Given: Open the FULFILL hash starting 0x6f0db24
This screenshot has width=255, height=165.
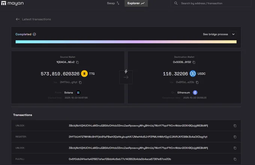Looking at the screenshot, I should pyautogui.click(x=120, y=159).
